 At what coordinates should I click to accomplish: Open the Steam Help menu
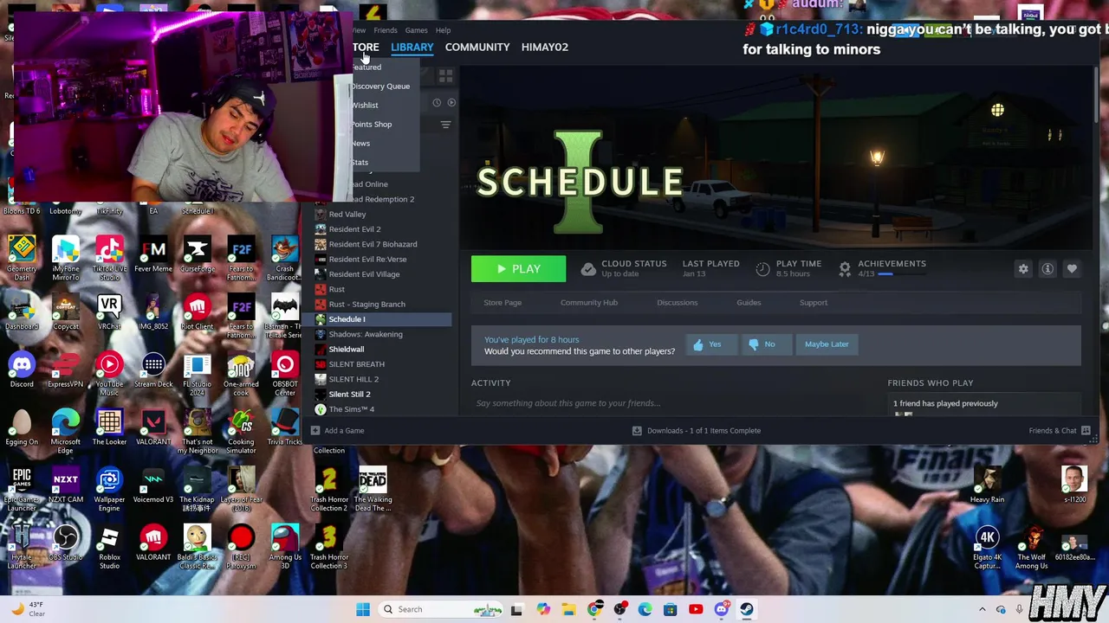point(443,30)
